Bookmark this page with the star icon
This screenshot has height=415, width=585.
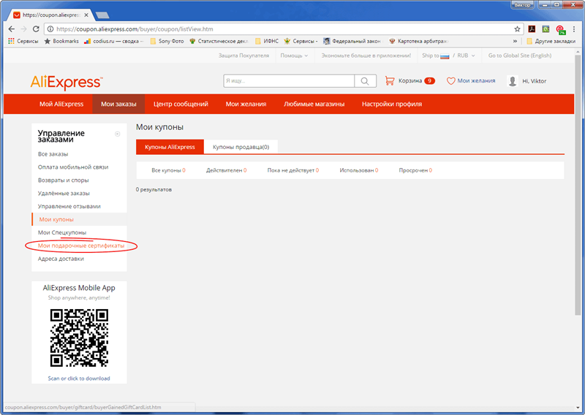coord(517,29)
